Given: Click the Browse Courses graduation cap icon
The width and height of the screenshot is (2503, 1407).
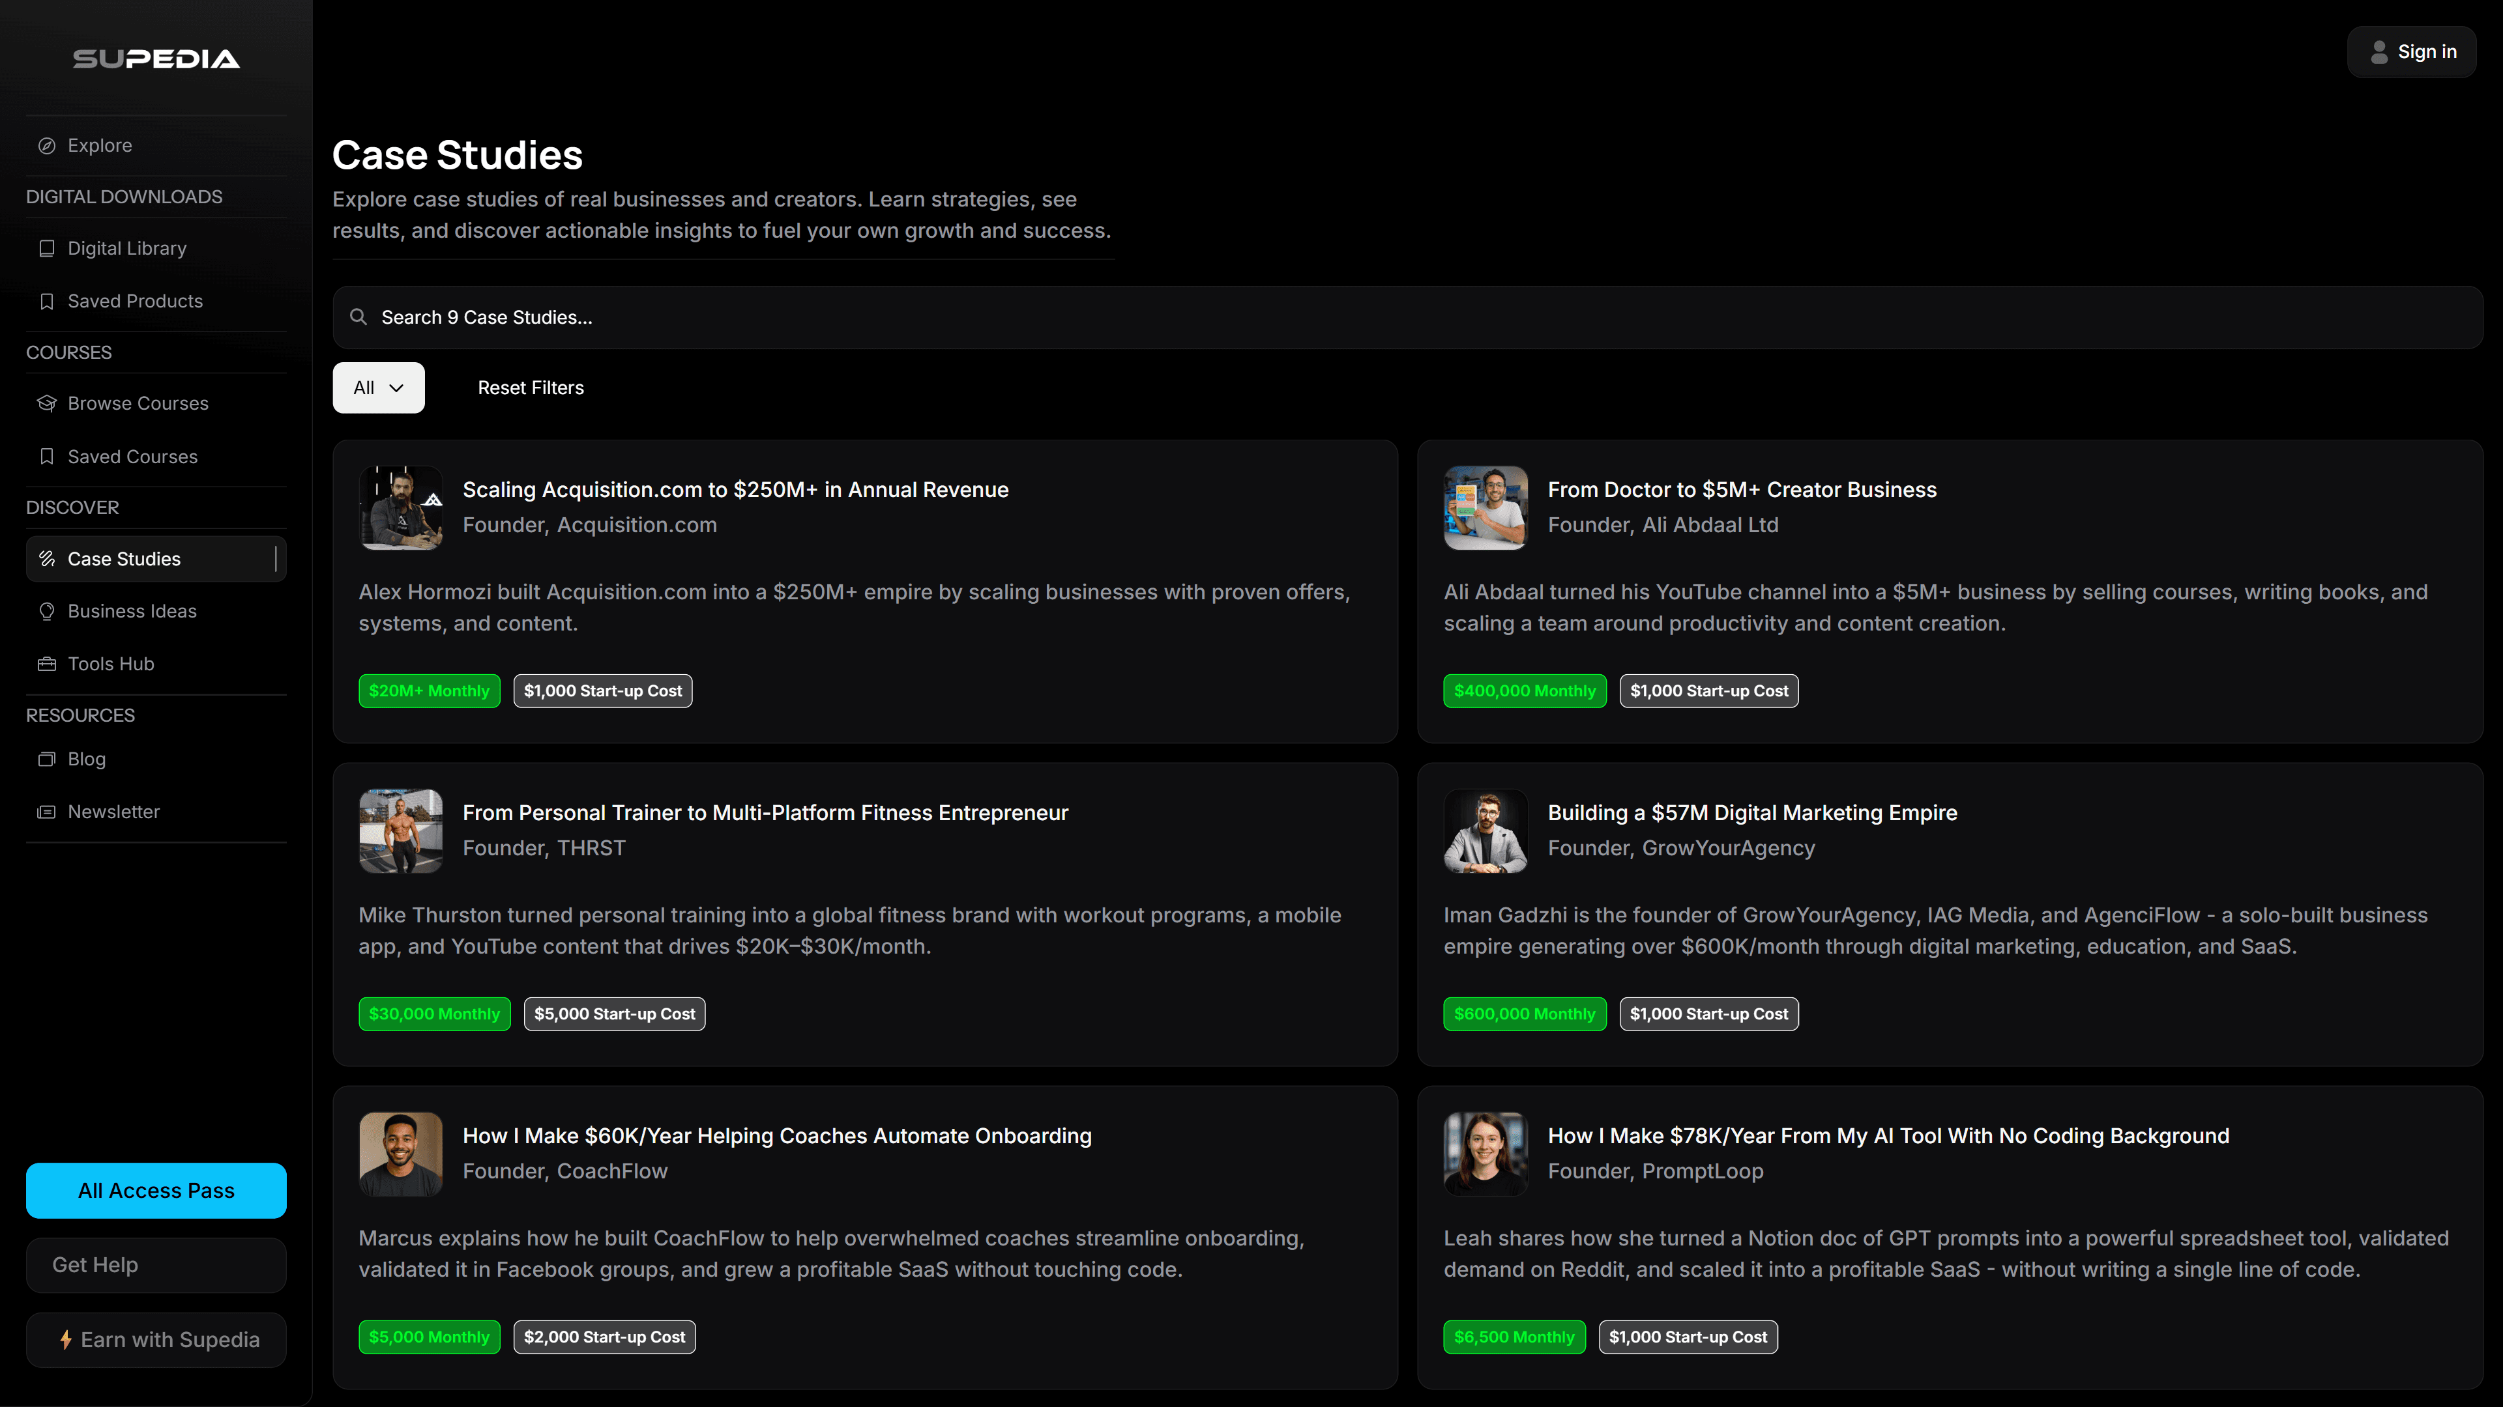Looking at the screenshot, I should click(x=47, y=403).
